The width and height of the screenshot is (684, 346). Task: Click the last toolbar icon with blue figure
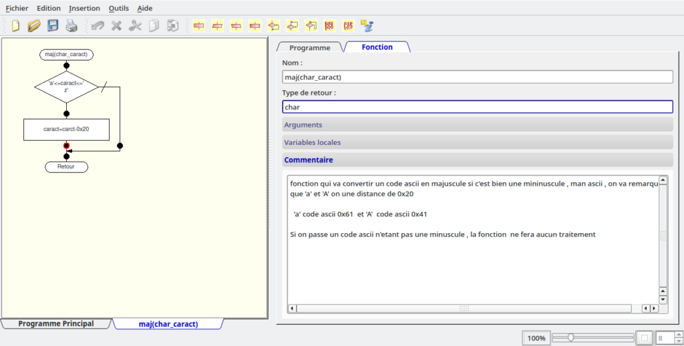coord(367,26)
